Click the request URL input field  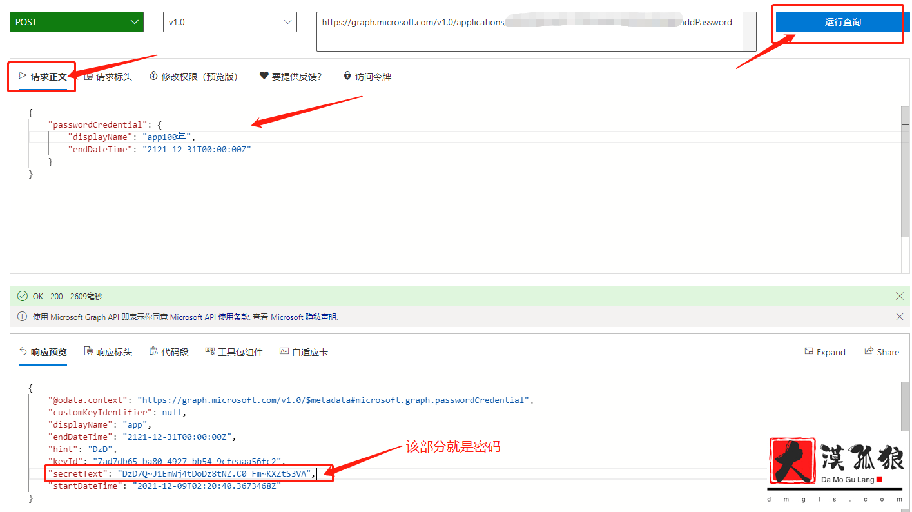point(535,31)
